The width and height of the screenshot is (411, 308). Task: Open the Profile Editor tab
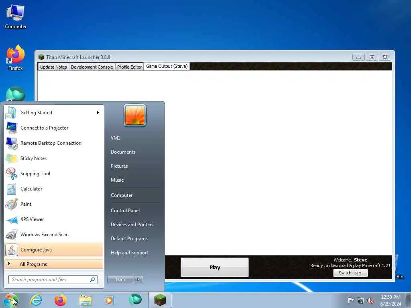pyautogui.click(x=129, y=67)
